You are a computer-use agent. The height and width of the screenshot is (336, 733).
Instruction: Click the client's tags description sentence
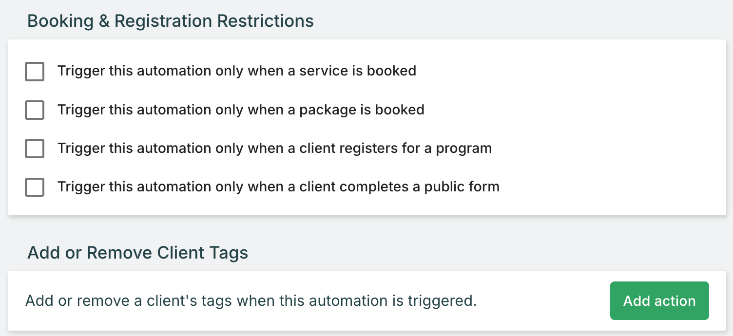click(x=251, y=301)
